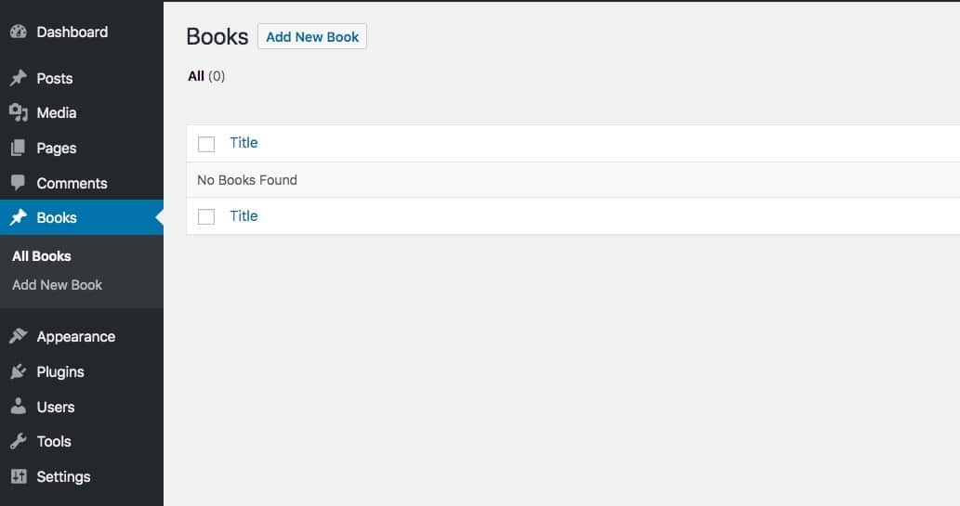Click the Title link in table footer
This screenshot has width=960, height=506.
pos(243,215)
